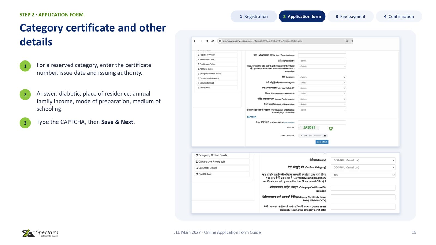Open Final Submit in the OBC-NCL screenshot
The image size is (436, 245).
(222, 174)
